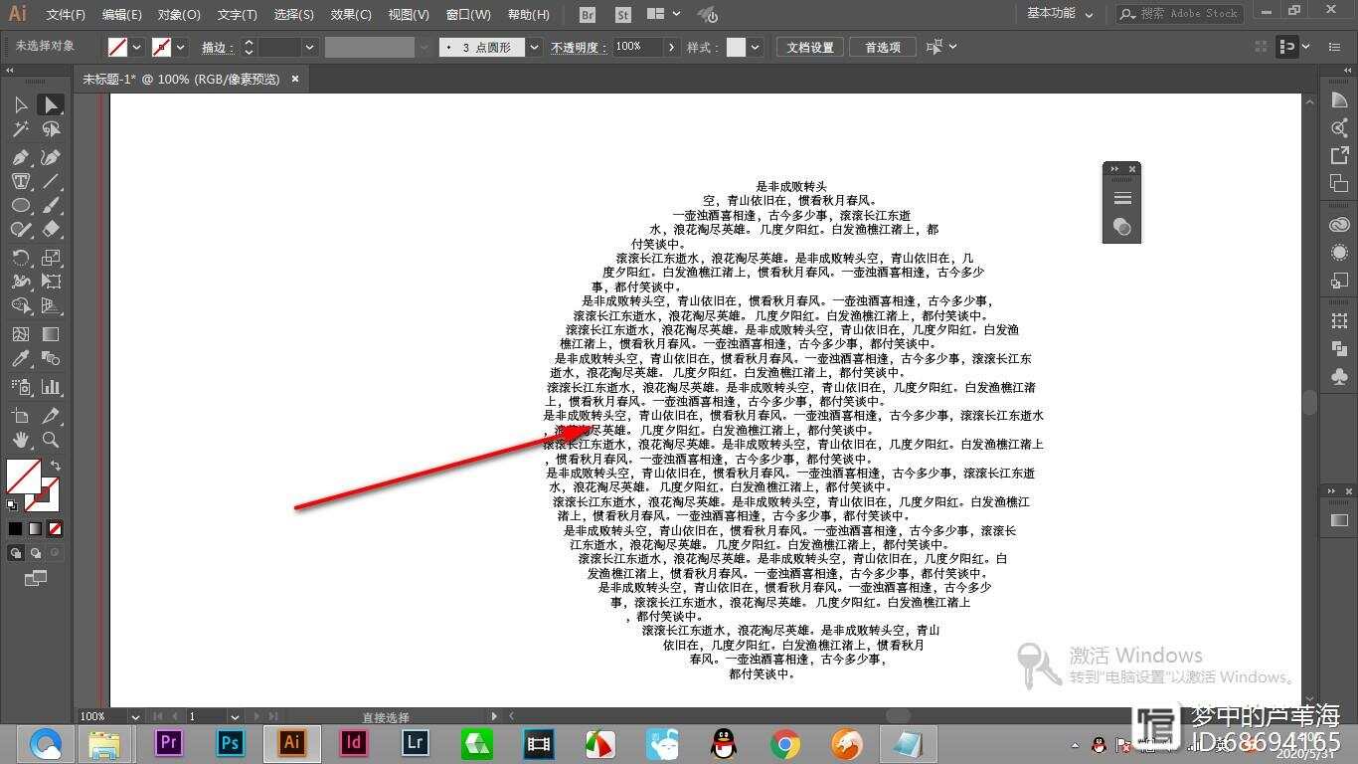This screenshot has width=1358, height=764.
Task: Enable Draw Normal mode
Action: coord(16,553)
